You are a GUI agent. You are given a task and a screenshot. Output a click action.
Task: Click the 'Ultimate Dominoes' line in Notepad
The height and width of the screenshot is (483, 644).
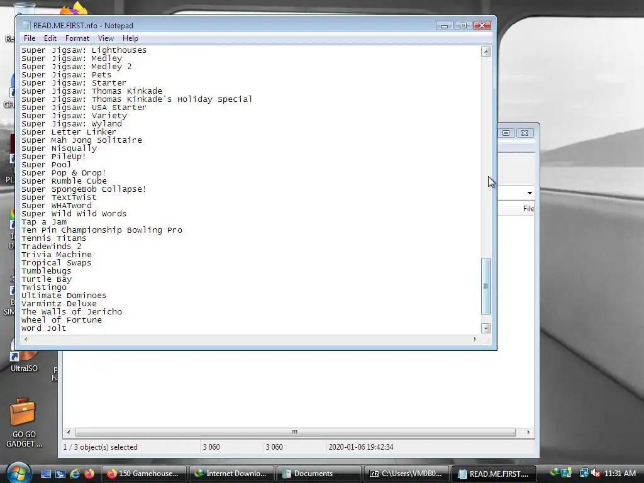64,296
